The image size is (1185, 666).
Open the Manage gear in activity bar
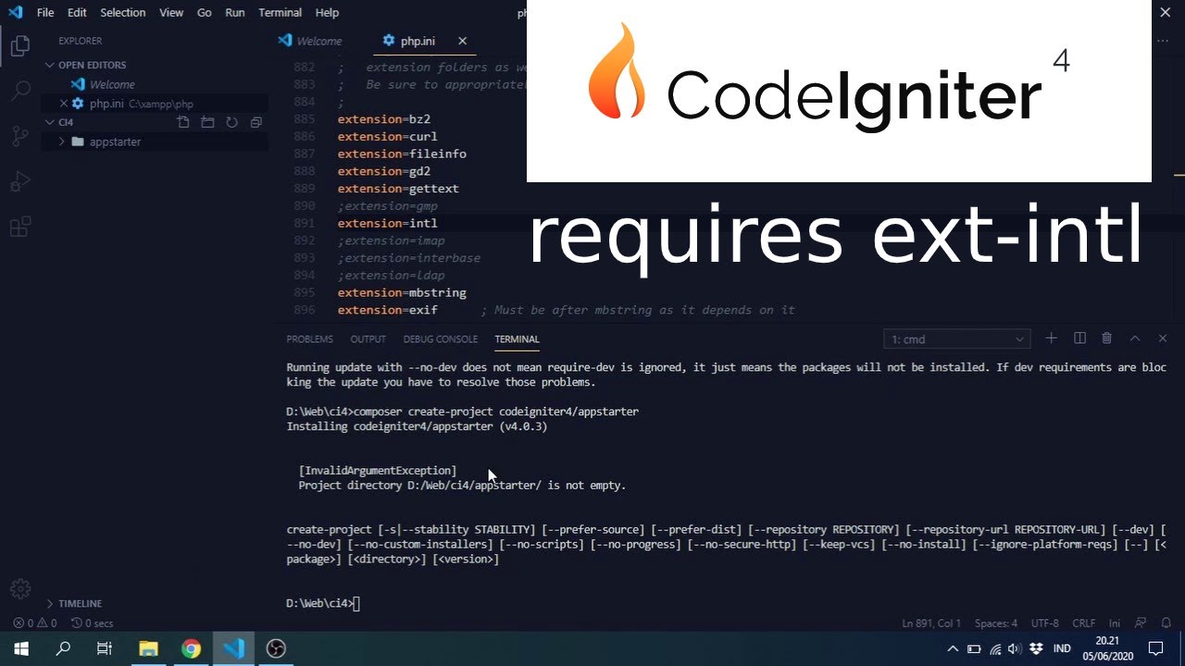[x=20, y=588]
